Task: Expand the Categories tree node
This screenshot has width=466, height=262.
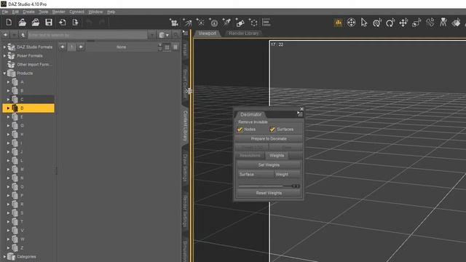Action: click(x=4, y=257)
